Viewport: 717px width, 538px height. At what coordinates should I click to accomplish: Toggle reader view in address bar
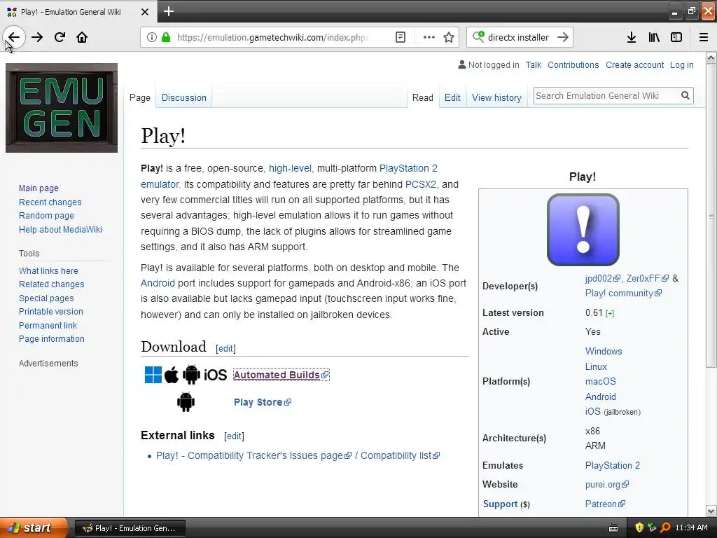[400, 37]
